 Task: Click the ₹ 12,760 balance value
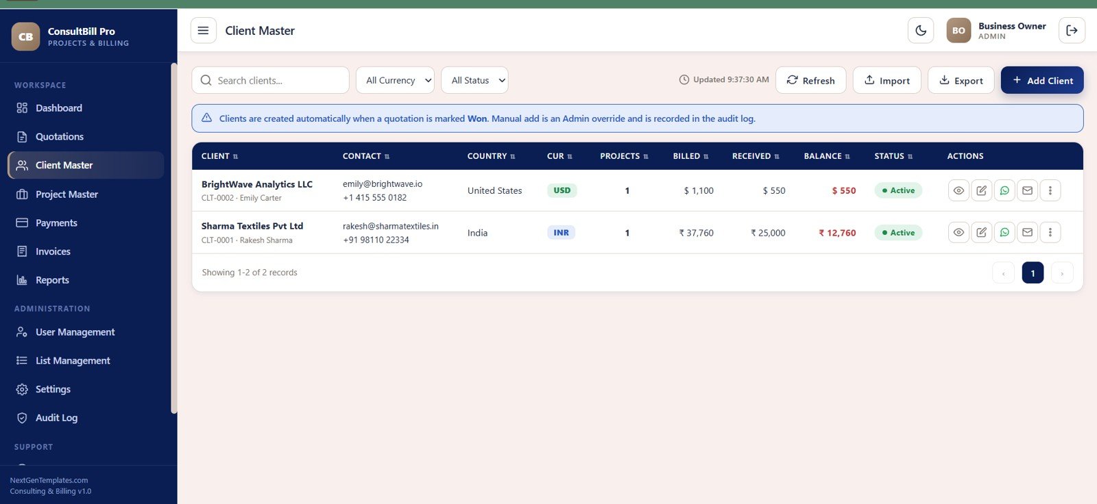(x=837, y=233)
